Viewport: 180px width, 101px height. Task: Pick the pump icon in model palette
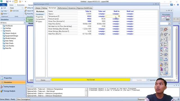(x=166, y=34)
